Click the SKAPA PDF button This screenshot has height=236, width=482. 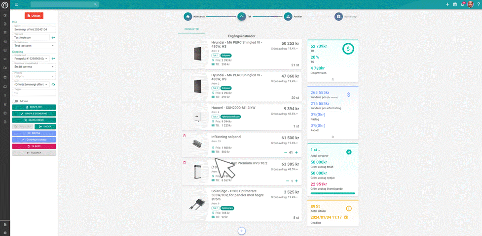click(34, 107)
